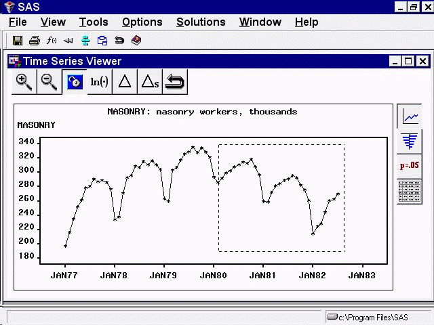Click the Zoom In magnifier icon

(24, 82)
